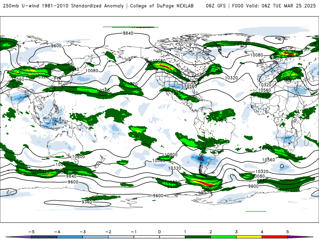Viewport: 319px width, 239px height.
Task: Click the navy -5 to -4 colorbar segment
Action: click(44, 237)
